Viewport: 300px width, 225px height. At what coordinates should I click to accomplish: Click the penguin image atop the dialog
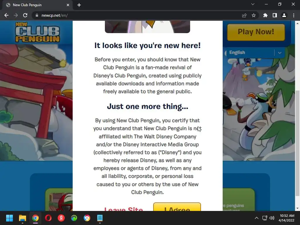148,27
